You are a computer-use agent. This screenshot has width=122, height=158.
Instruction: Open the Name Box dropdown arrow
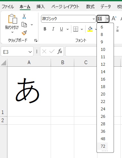(30, 52)
